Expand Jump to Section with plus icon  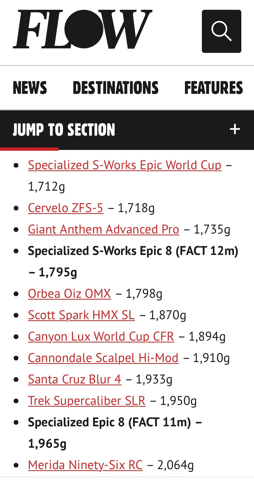235,129
